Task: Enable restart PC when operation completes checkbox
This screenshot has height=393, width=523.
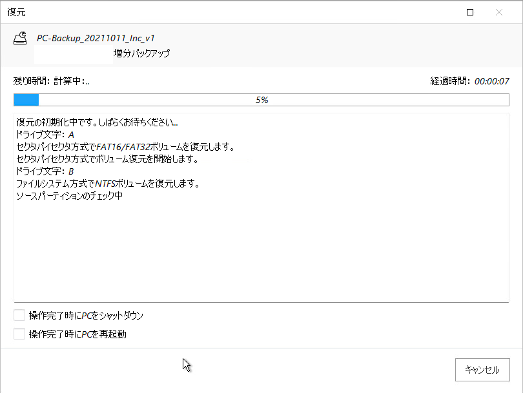Action: [19, 334]
